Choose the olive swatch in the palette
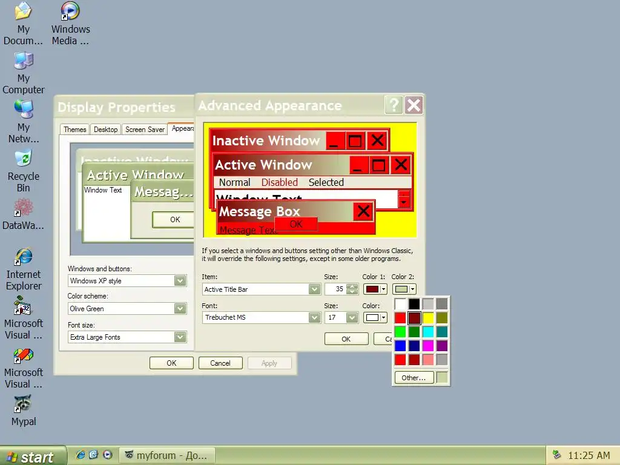The image size is (620, 465). [441, 318]
